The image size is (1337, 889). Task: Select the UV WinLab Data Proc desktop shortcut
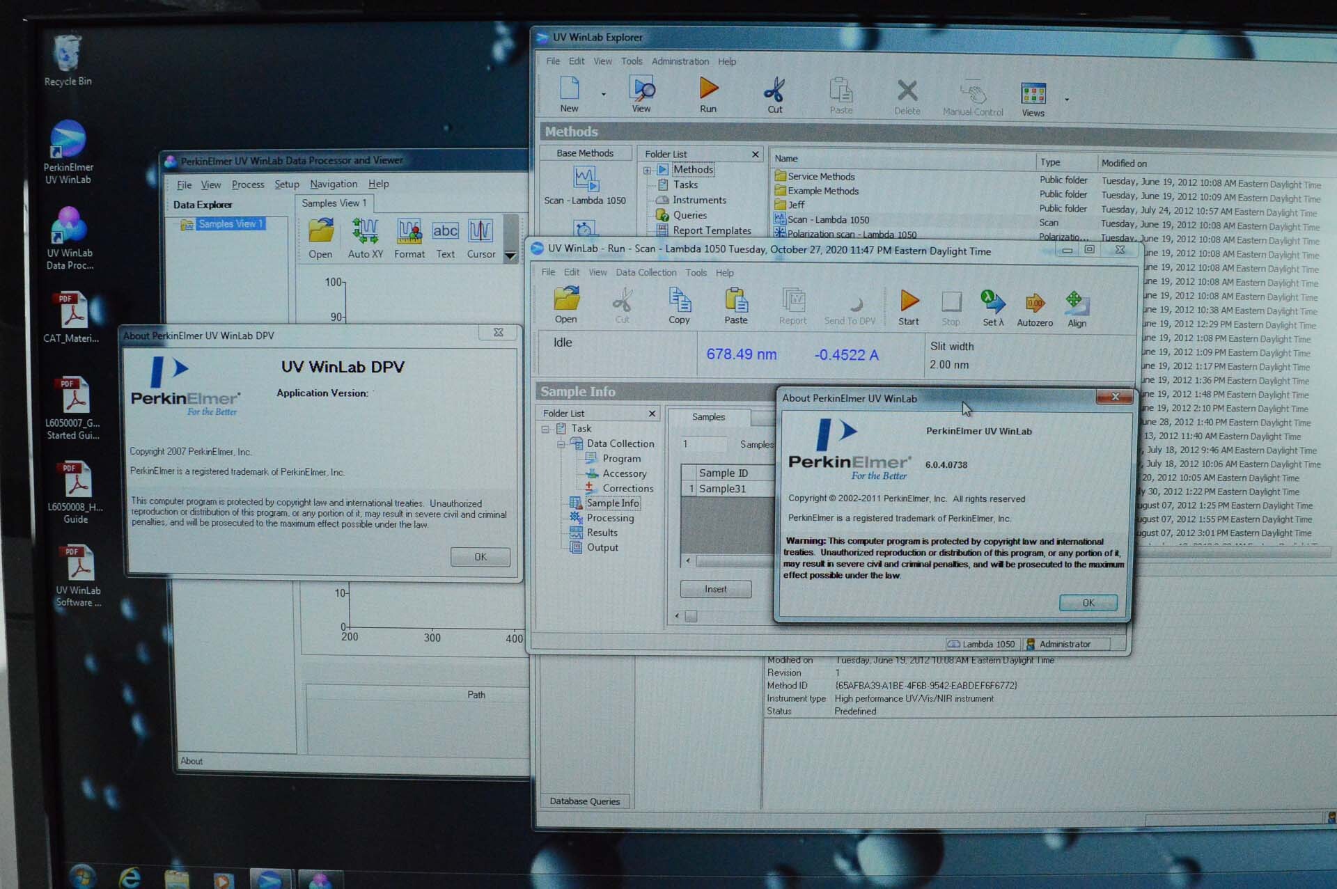[69, 226]
